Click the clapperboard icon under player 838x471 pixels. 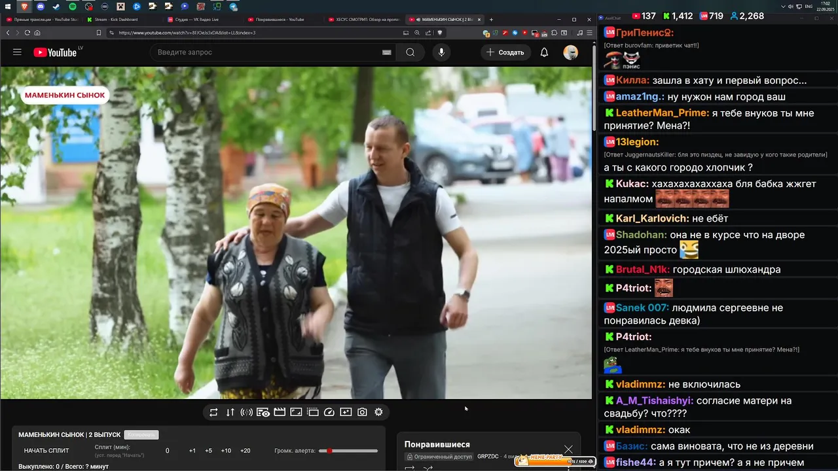coord(280,412)
